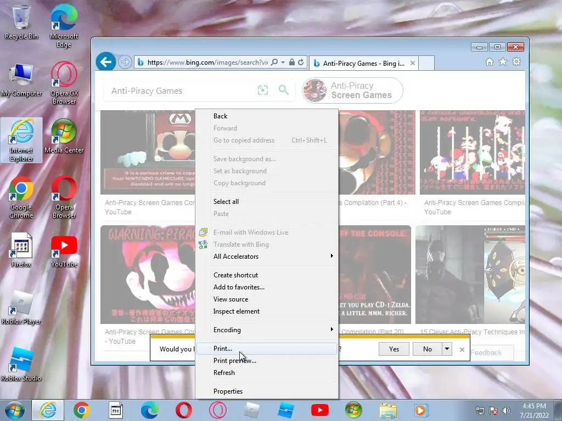Select the Roblox Player desktop icon

[x=21, y=308]
